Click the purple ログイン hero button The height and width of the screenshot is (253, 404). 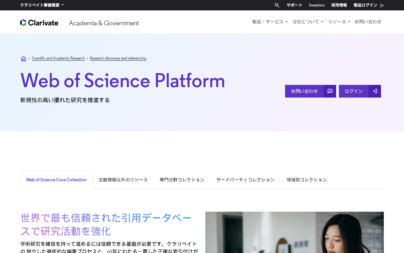click(360, 91)
